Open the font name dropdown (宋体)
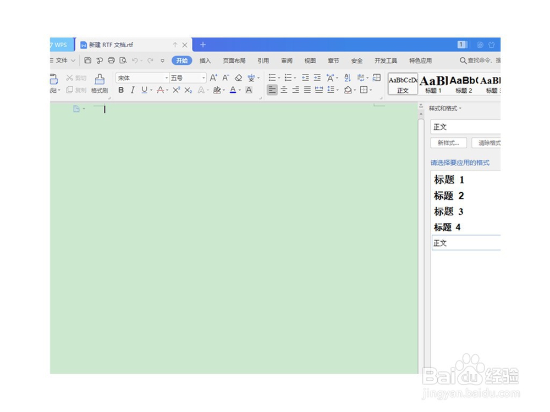The height and width of the screenshot is (412, 550). coord(167,78)
